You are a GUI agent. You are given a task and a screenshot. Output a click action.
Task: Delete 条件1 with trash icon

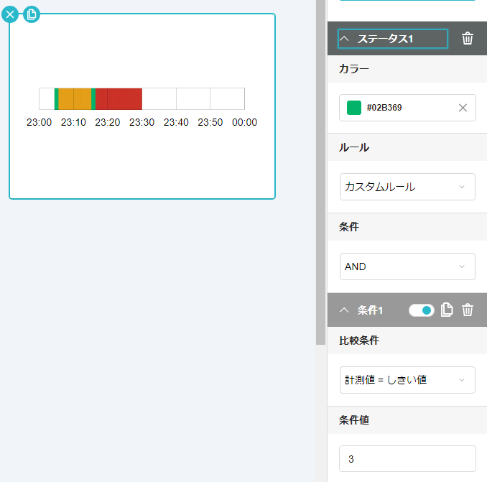(468, 310)
